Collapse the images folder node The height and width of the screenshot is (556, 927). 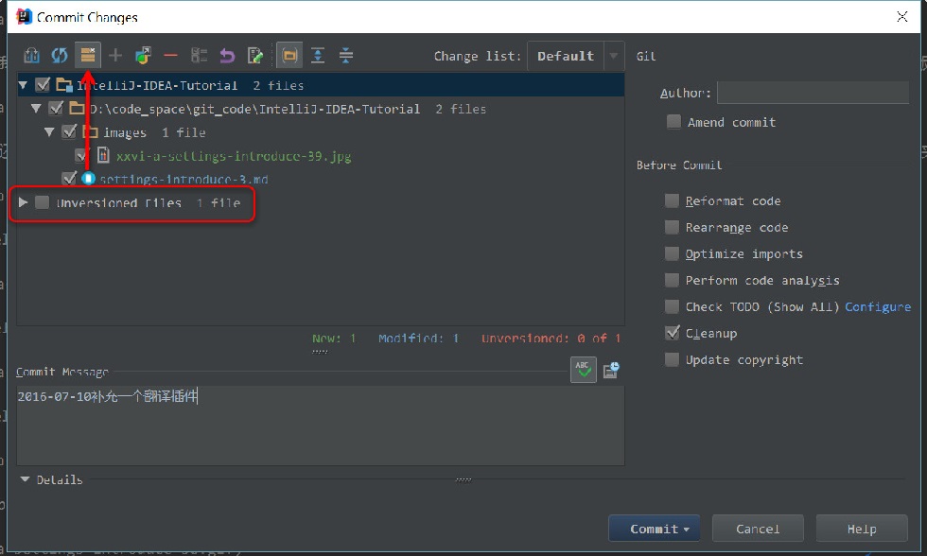point(49,131)
